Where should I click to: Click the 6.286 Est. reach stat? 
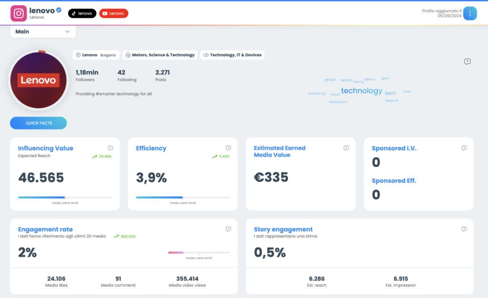coord(317,281)
